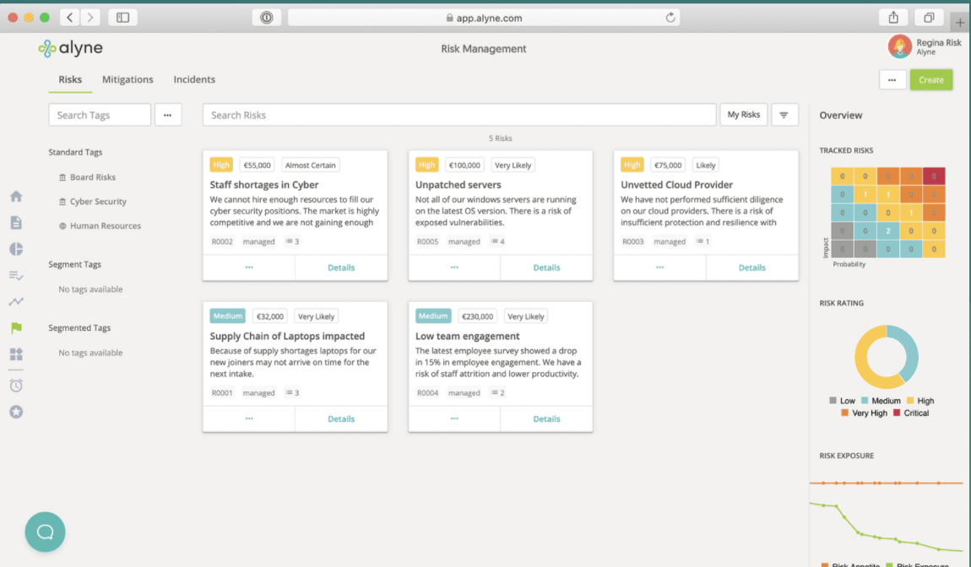Open a new browser tab with plus

(960, 22)
